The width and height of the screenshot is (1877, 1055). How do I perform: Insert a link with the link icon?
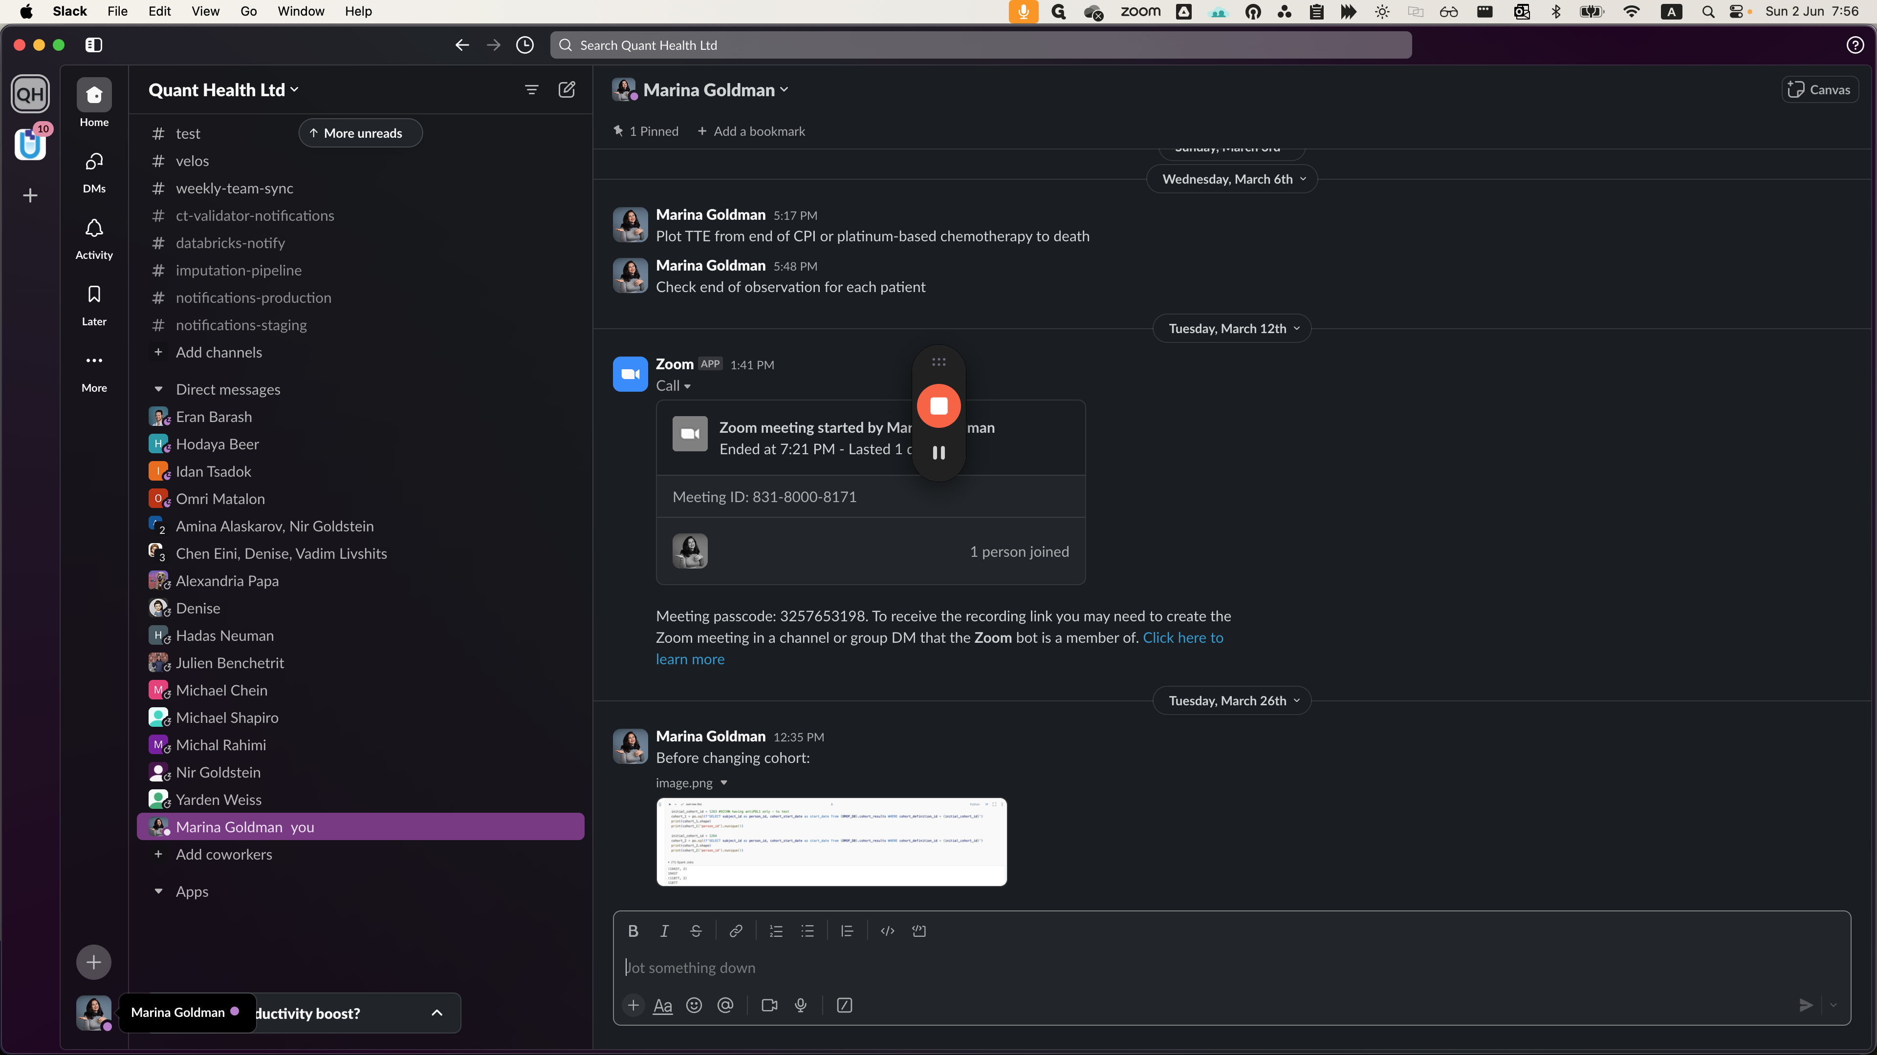736,930
